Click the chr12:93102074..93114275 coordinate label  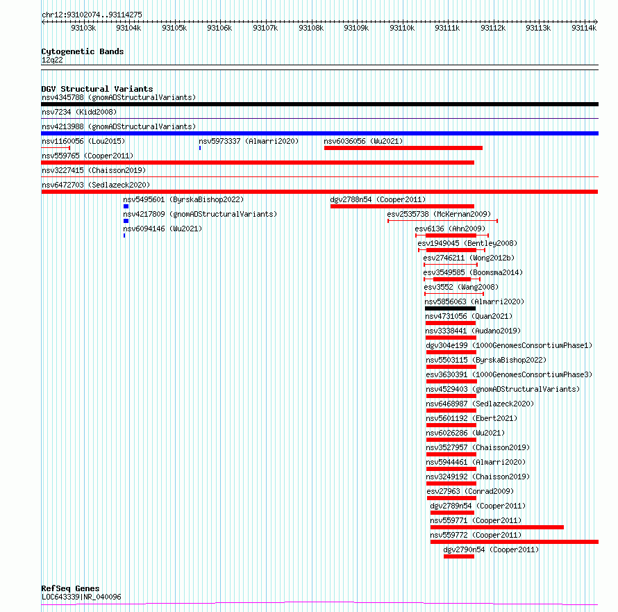(92, 15)
